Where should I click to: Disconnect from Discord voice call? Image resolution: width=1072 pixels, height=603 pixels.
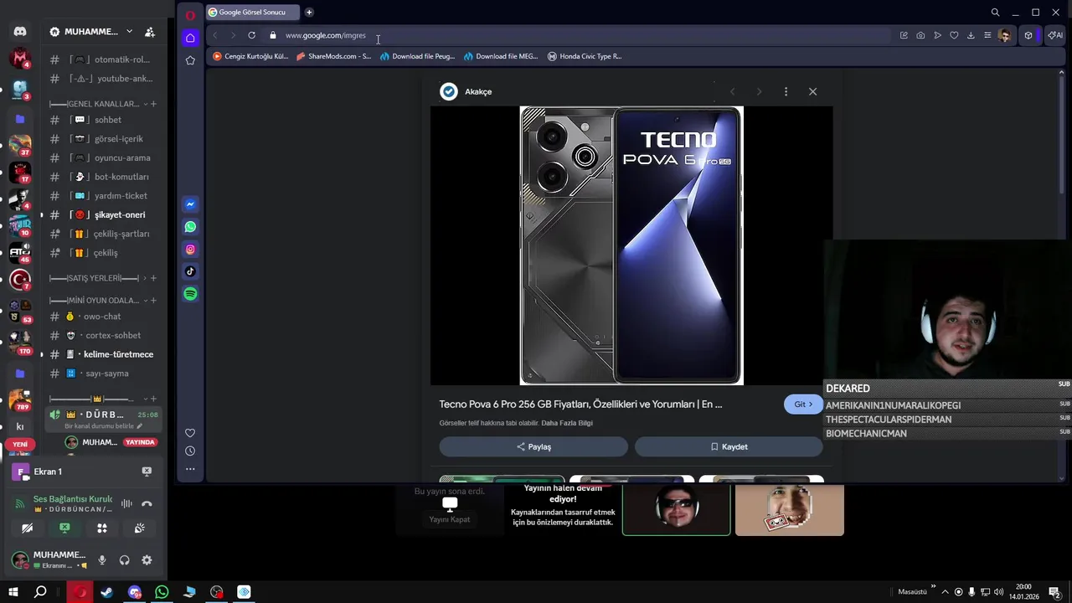point(147,503)
